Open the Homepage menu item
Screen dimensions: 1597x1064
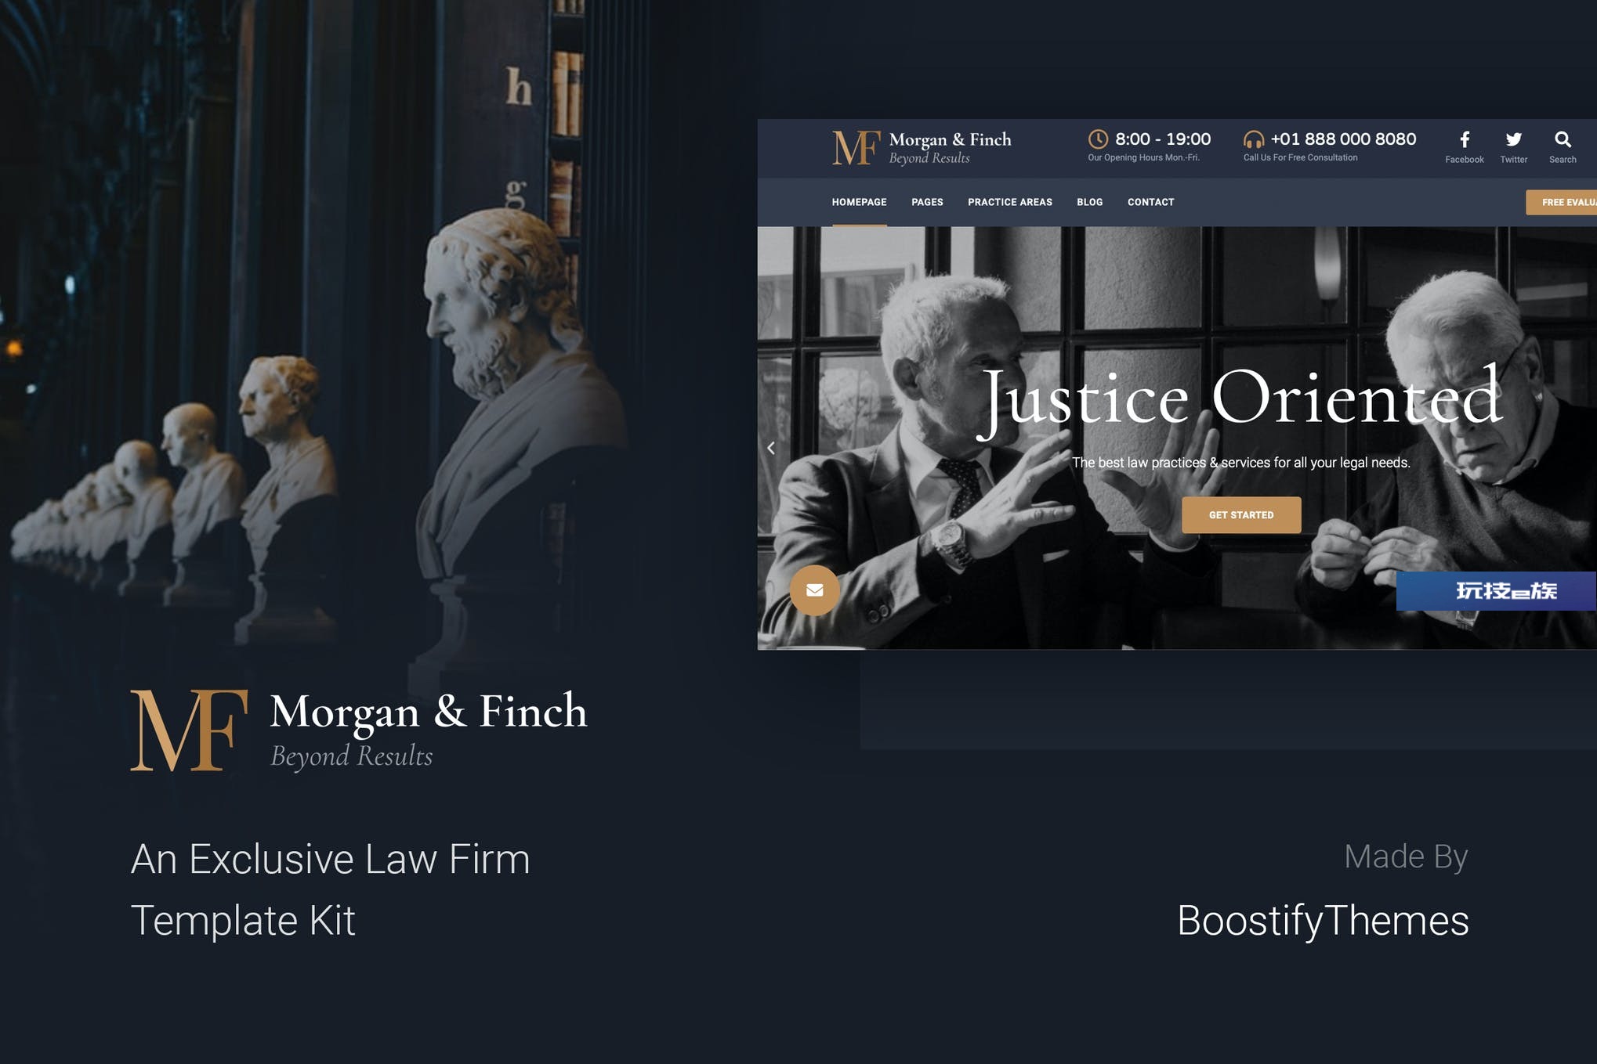coord(859,202)
